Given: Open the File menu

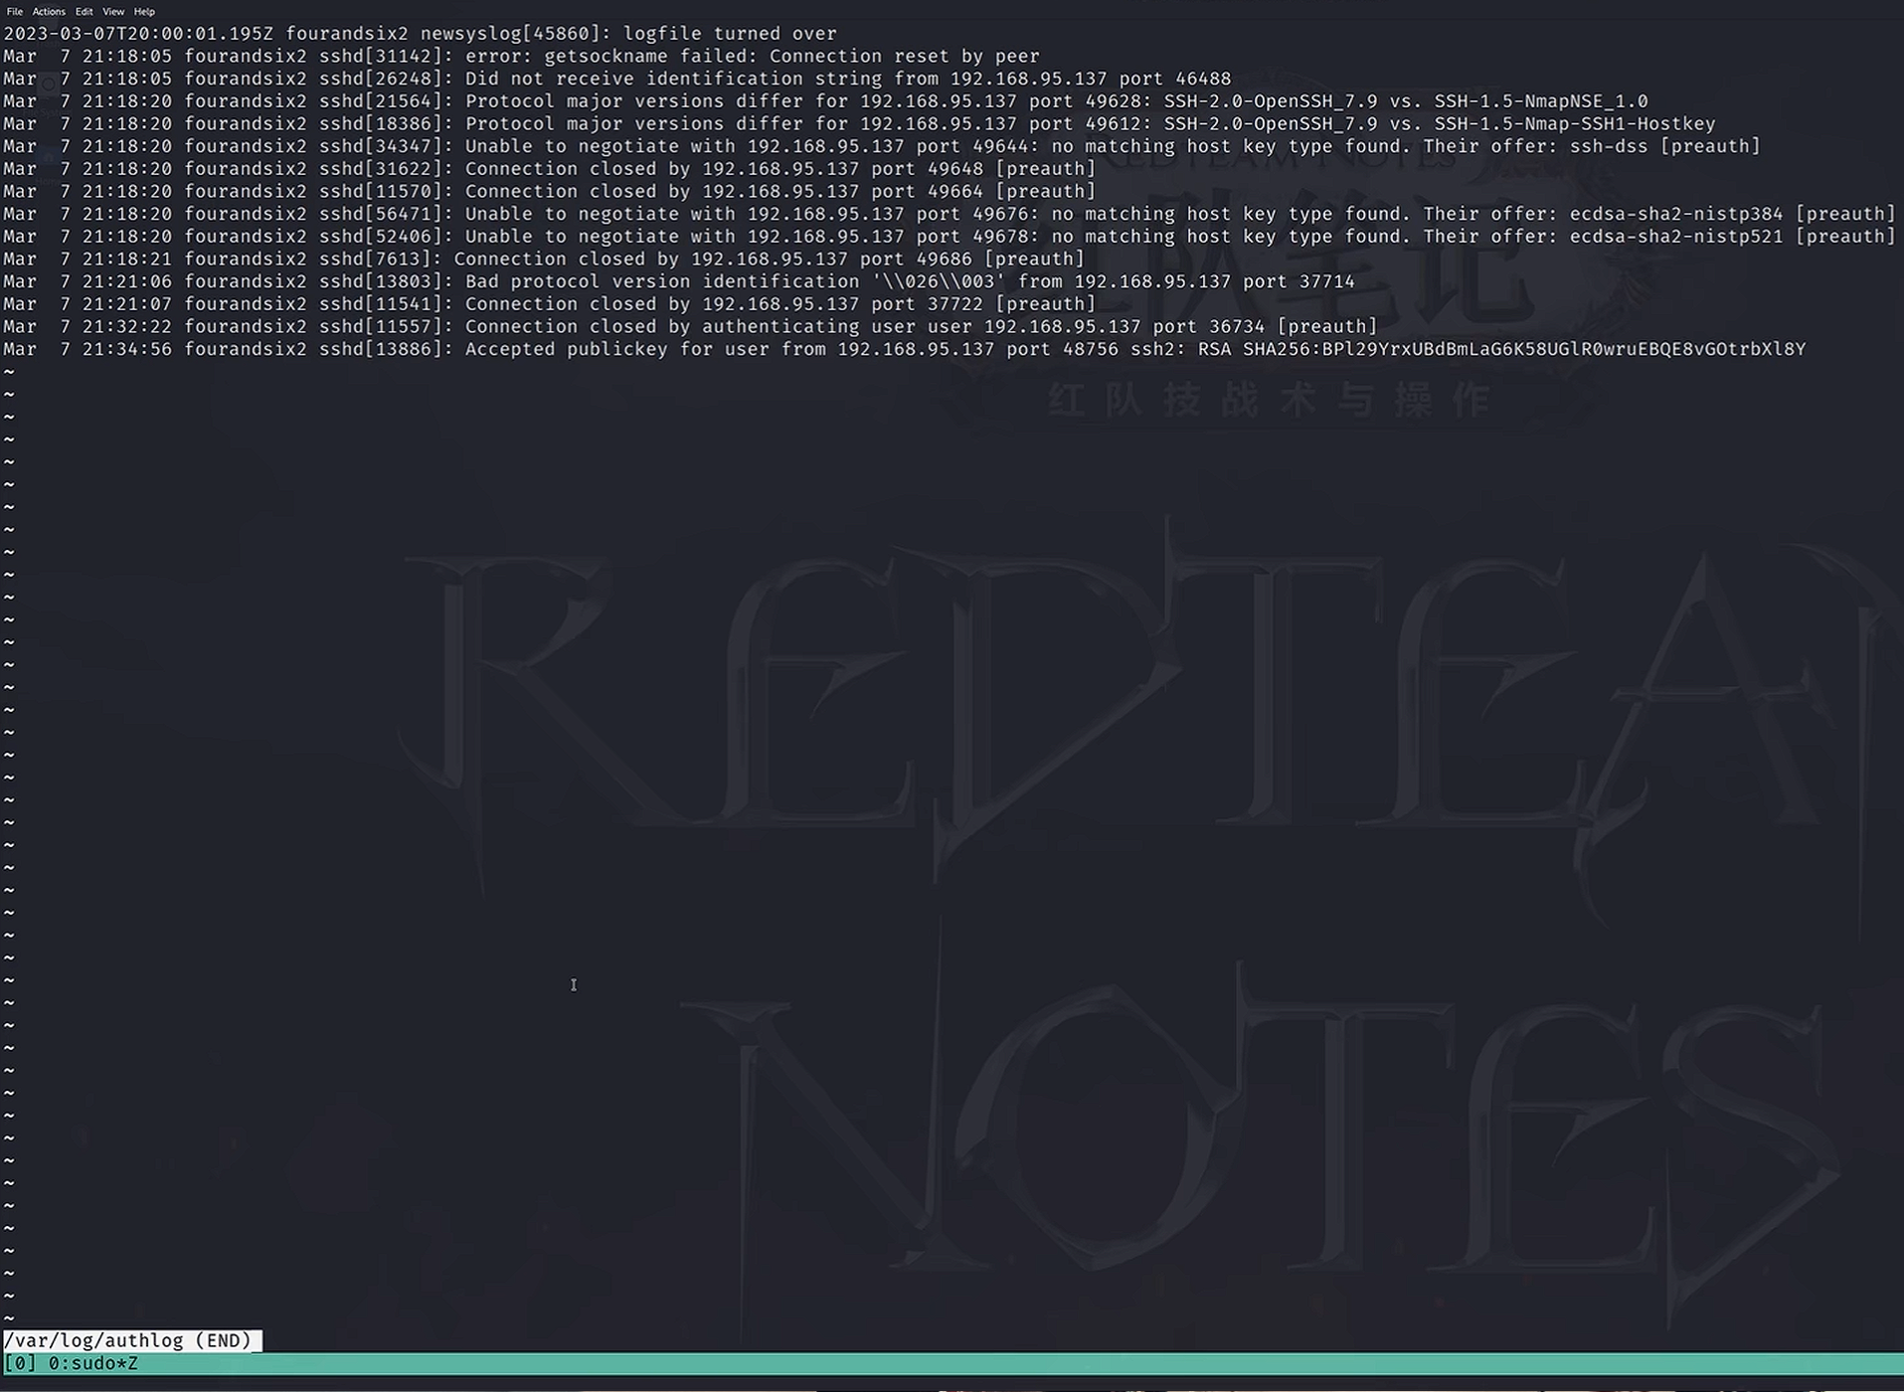Looking at the screenshot, I should coord(15,12).
